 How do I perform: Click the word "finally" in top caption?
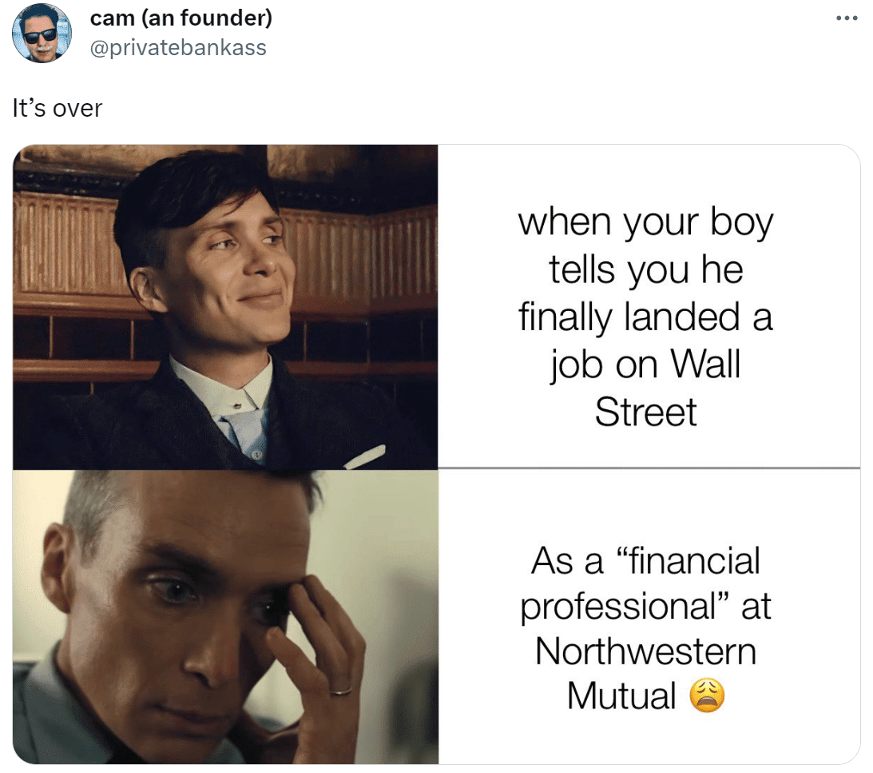[x=565, y=317]
